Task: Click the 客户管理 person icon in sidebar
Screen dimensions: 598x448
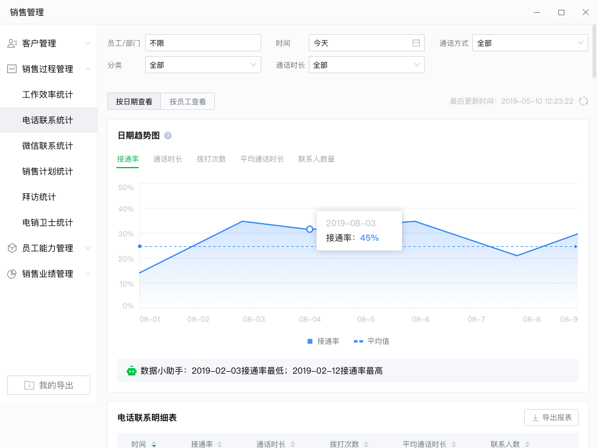Action: click(12, 43)
